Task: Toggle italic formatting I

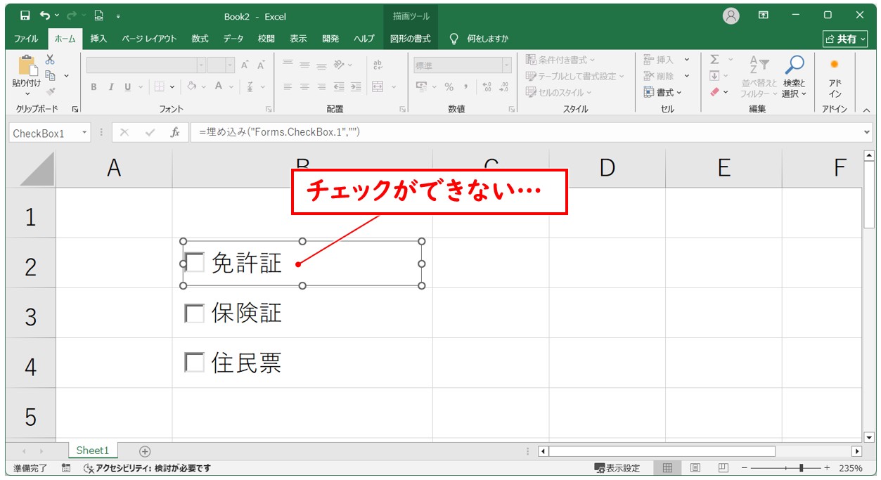Action: coord(111,87)
